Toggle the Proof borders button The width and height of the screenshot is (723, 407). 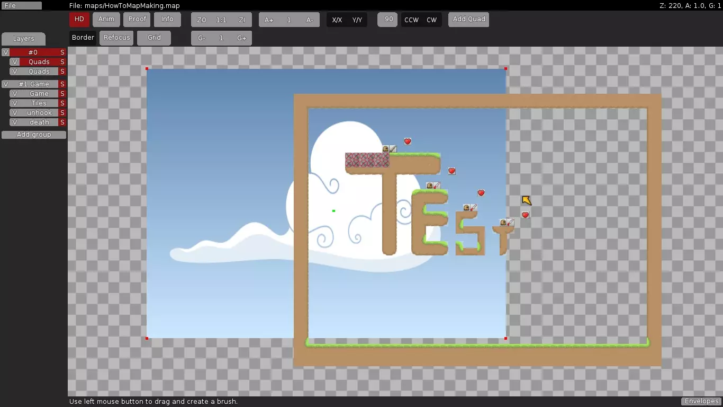click(x=137, y=20)
